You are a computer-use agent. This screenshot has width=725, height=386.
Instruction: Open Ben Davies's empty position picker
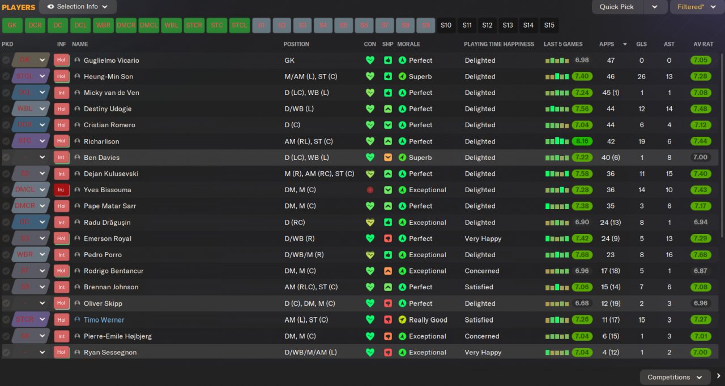31,158
